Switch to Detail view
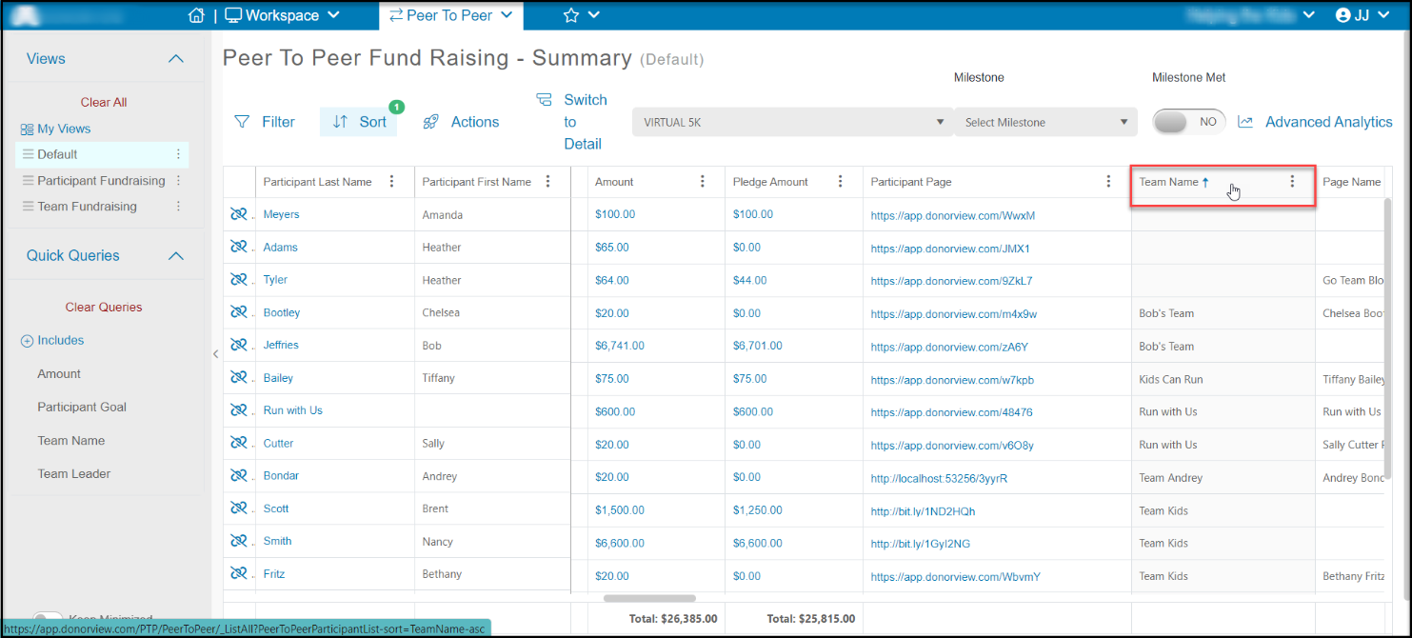1412x638 pixels. 571,122
